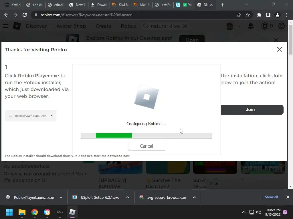Close the downloads bar
The image size is (293, 219).
(288, 197)
